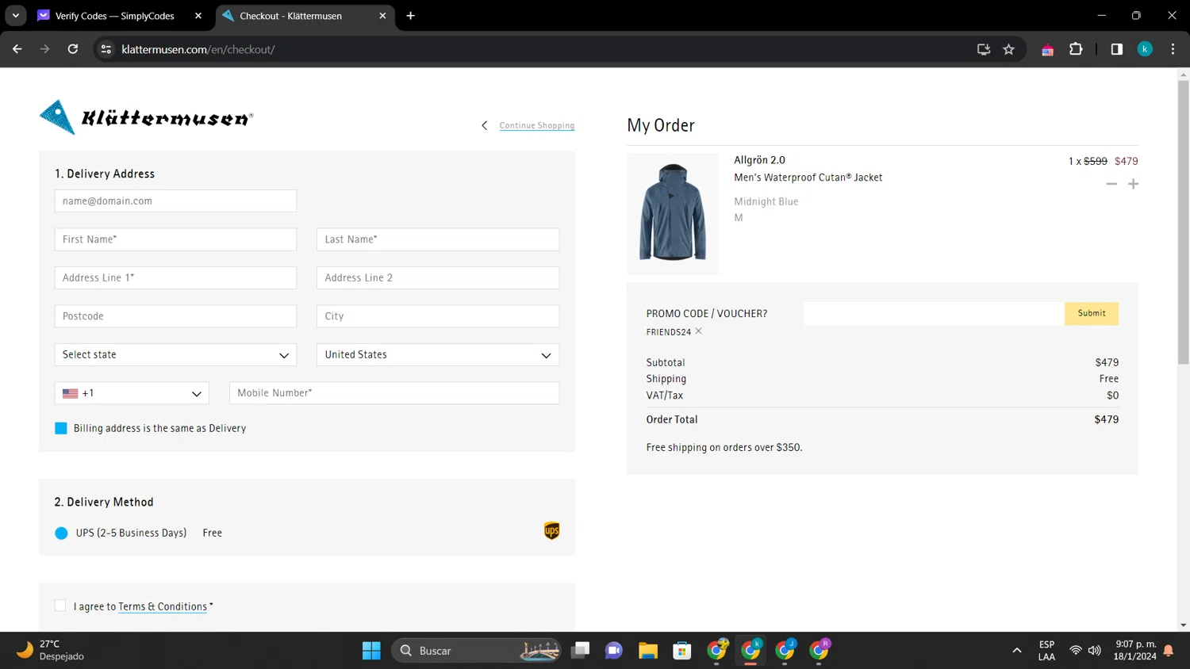The height and width of the screenshot is (669, 1190).
Task: Go back with browser back arrow
Action: 17,49
